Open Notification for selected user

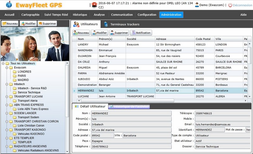[141, 33]
